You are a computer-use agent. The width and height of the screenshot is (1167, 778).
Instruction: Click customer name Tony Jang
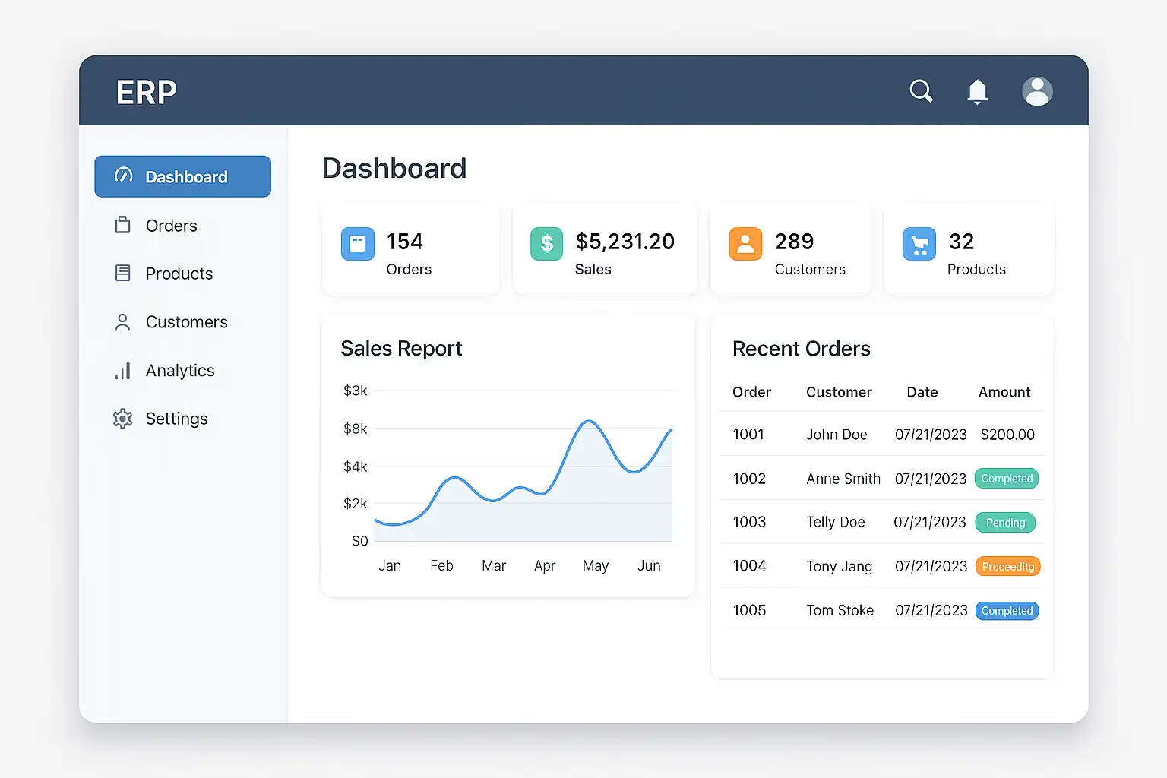pos(840,566)
